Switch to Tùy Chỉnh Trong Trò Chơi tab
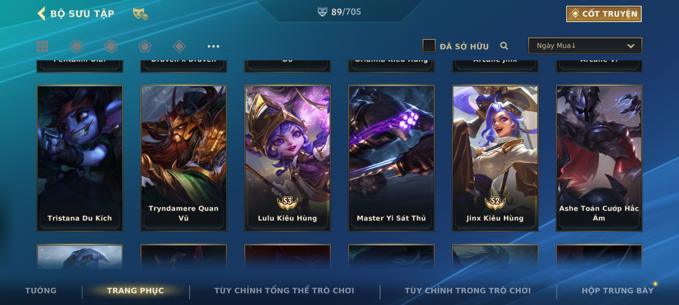The height and width of the screenshot is (305, 679). click(468, 290)
